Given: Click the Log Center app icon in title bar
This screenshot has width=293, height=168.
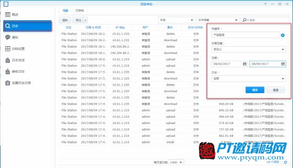Looking at the screenshot, I should tap(6, 4).
